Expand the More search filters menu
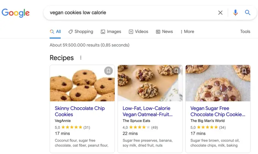 pos(187,31)
